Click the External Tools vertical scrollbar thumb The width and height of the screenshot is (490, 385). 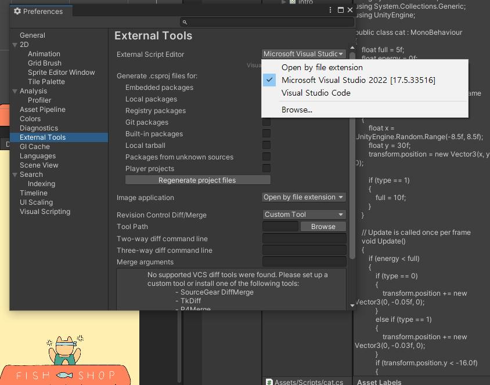click(352, 156)
